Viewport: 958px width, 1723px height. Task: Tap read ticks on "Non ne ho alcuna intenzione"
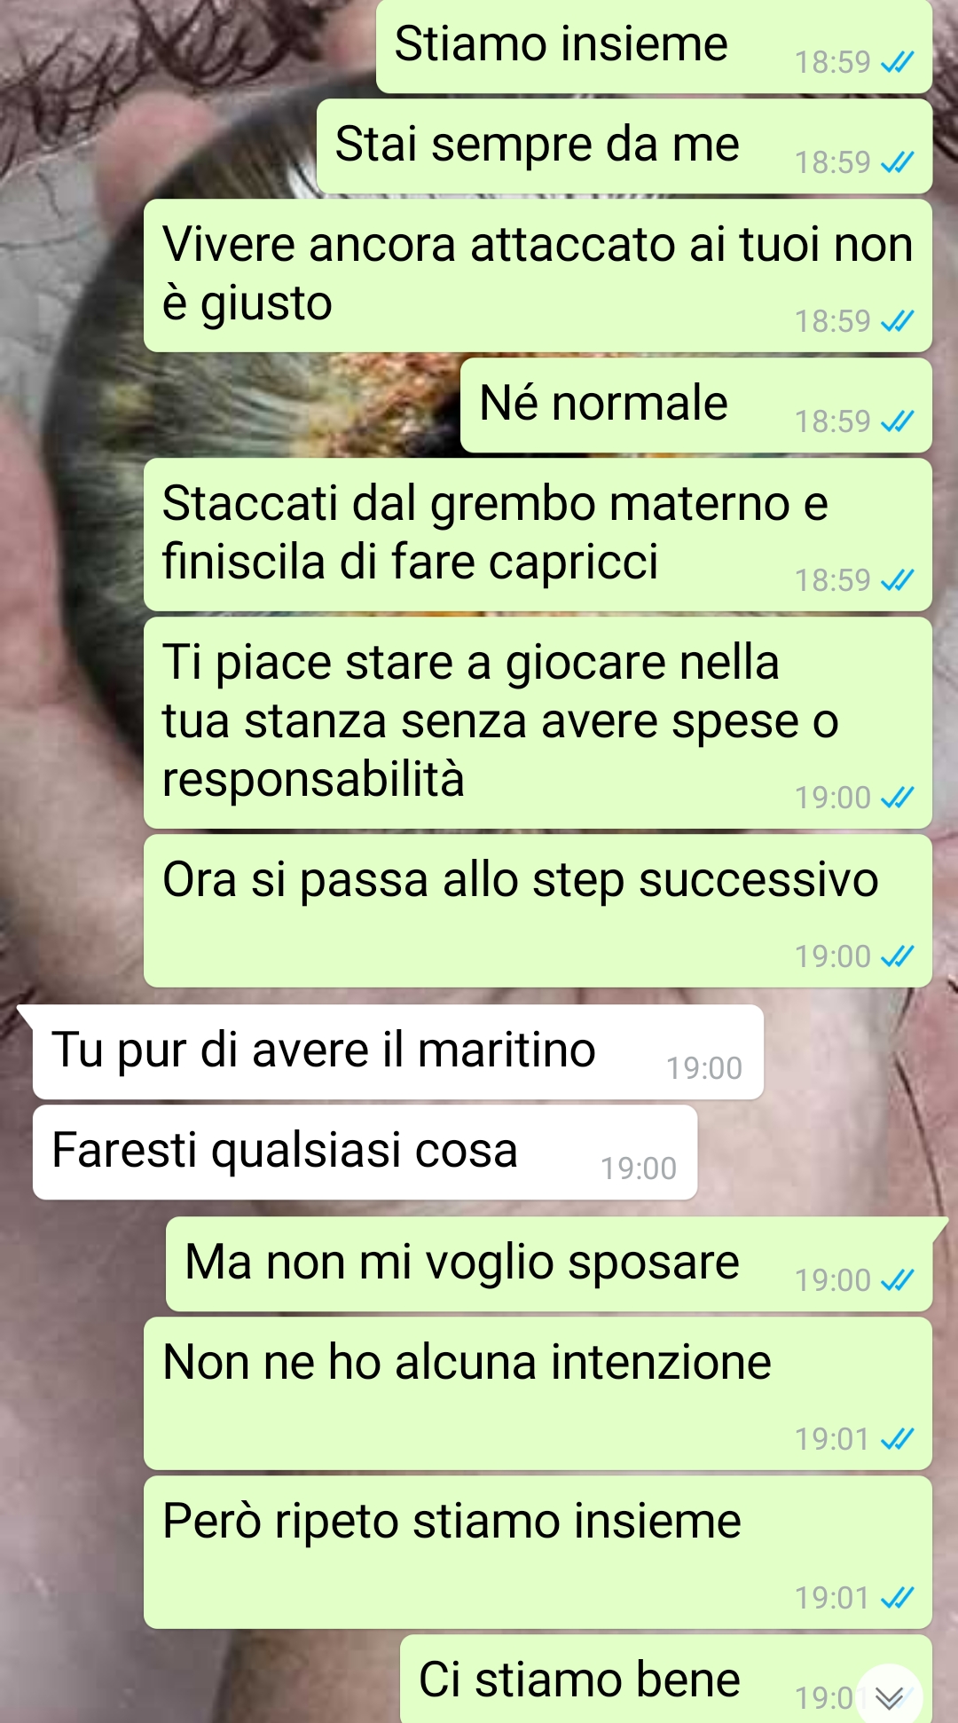(x=897, y=1439)
